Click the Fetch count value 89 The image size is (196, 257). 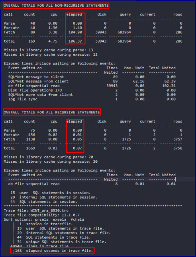point(33,32)
